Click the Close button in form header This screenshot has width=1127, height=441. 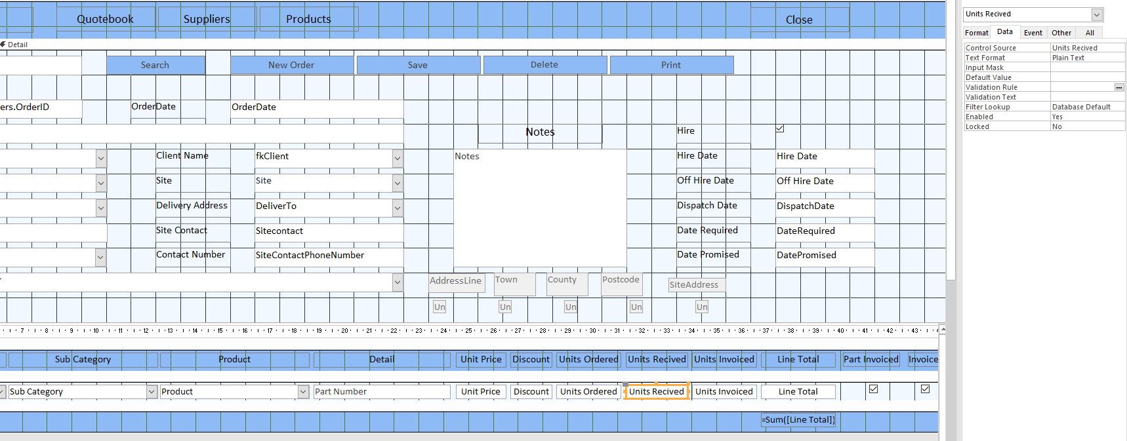(x=800, y=20)
